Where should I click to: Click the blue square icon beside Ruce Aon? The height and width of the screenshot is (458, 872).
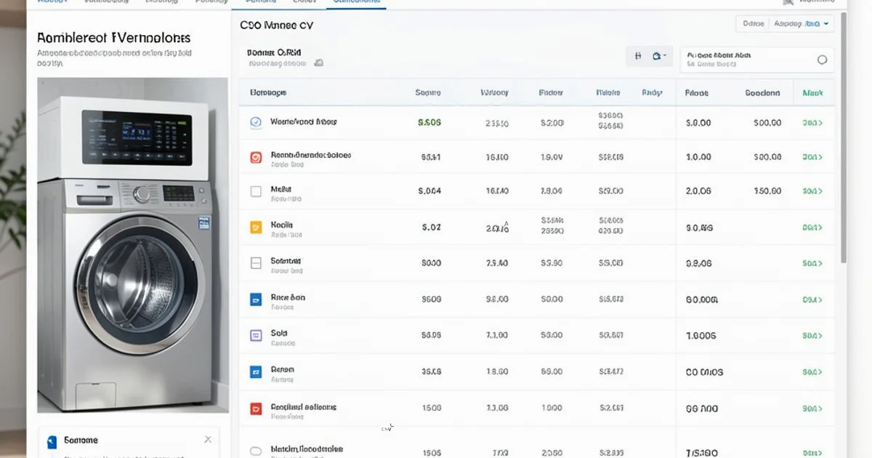[x=255, y=299]
